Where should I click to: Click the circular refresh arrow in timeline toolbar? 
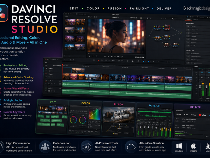click(133, 61)
